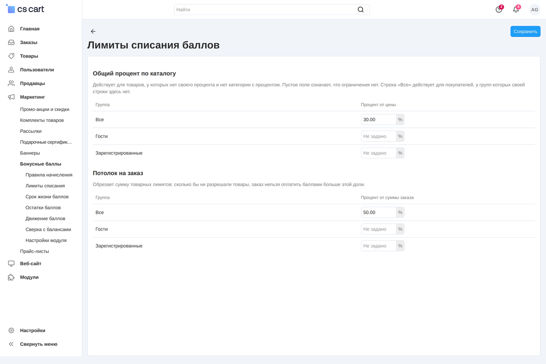
Task: Click the person icon beside Пользователи
Action: (x=11, y=70)
